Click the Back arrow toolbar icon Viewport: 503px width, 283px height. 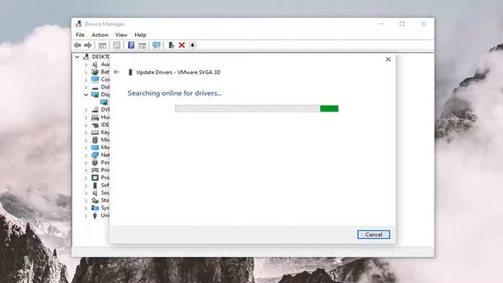[77, 46]
